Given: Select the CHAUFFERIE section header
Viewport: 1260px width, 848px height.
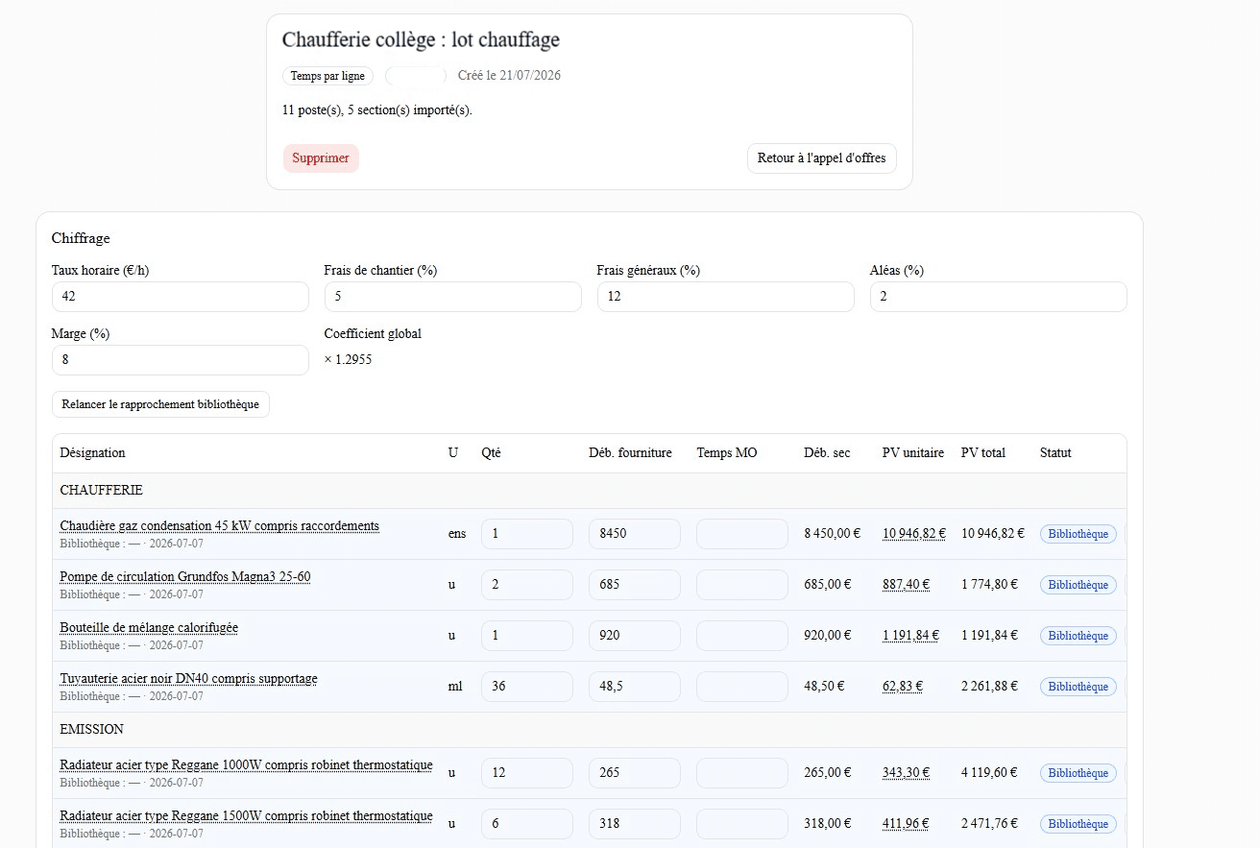Looking at the screenshot, I should tap(590, 491).
